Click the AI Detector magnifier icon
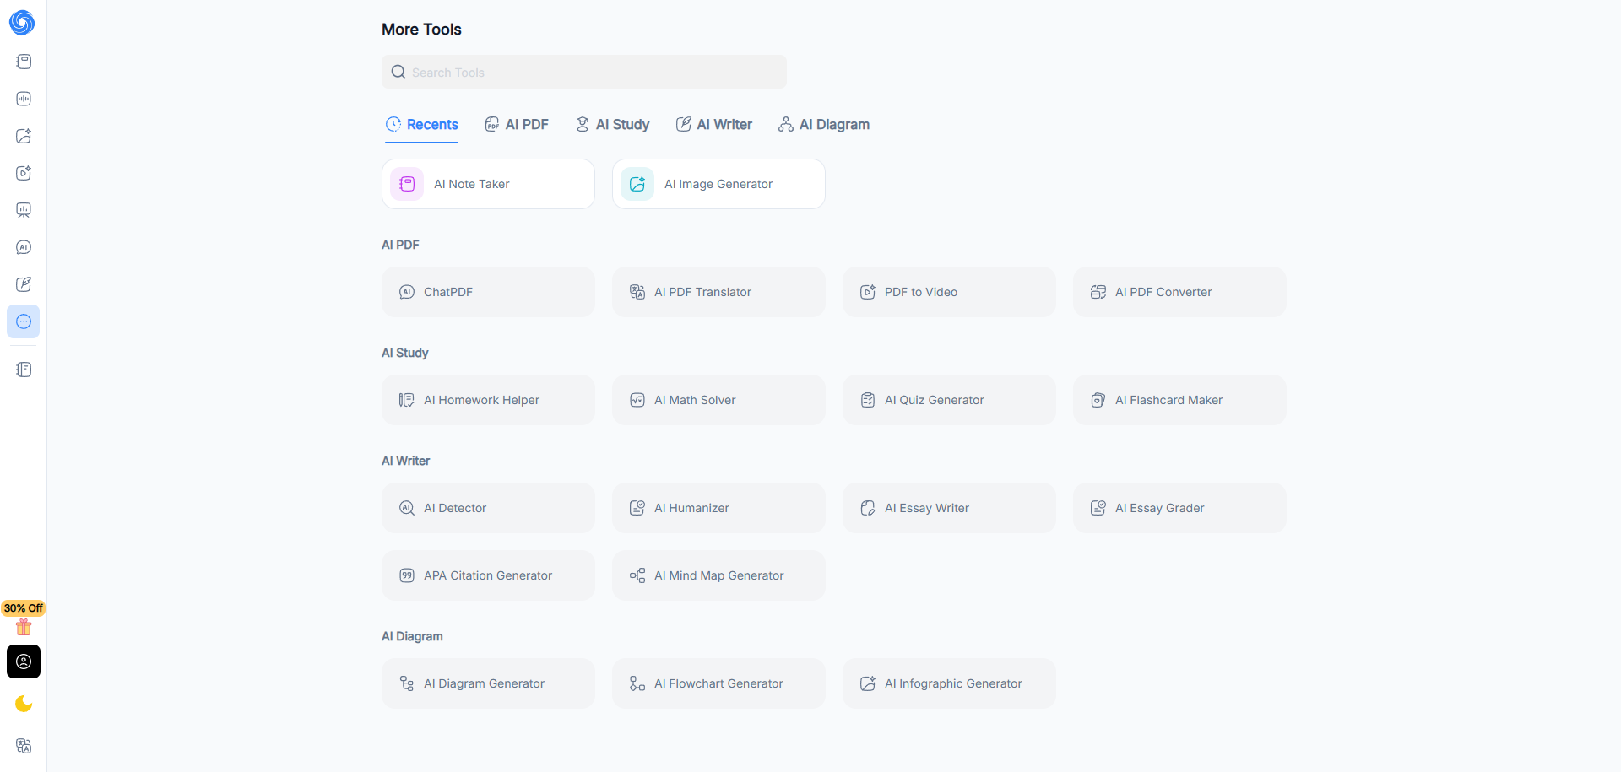Viewport: 1621px width, 772px height. [407, 508]
